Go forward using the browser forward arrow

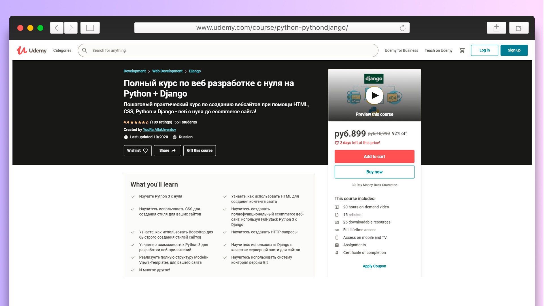tap(71, 28)
